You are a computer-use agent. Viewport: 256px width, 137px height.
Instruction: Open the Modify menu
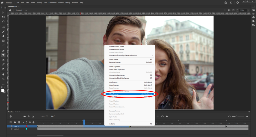(39, 2)
